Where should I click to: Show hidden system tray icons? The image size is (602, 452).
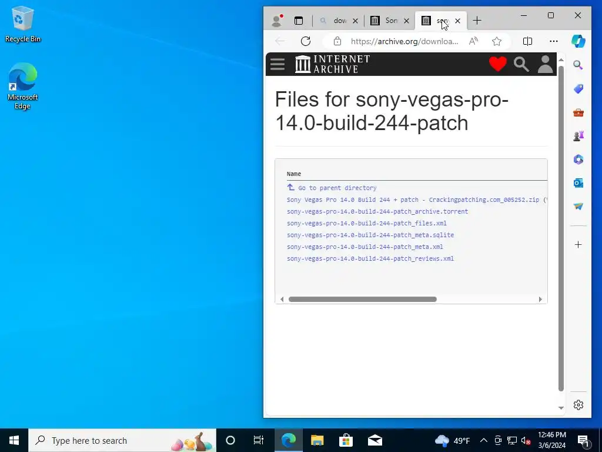[x=484, y=440]
